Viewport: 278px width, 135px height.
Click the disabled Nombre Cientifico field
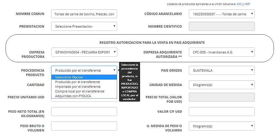pyautogui.click(x=222, y=26)
